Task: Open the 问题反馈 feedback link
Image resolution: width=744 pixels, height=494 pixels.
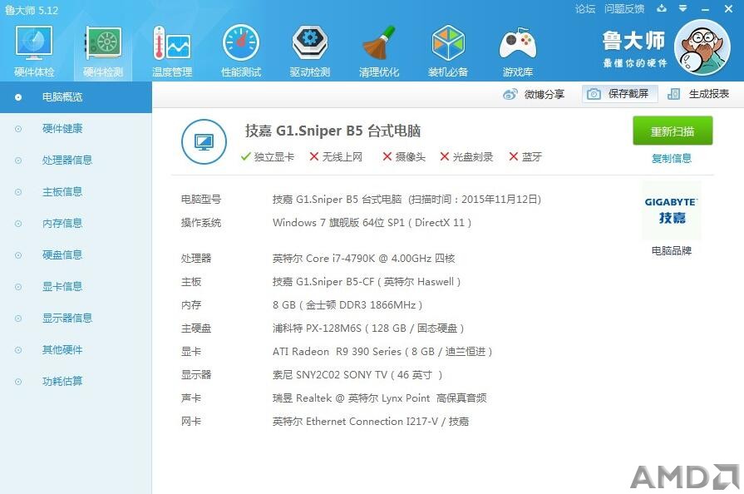Action: pos(624,9)
